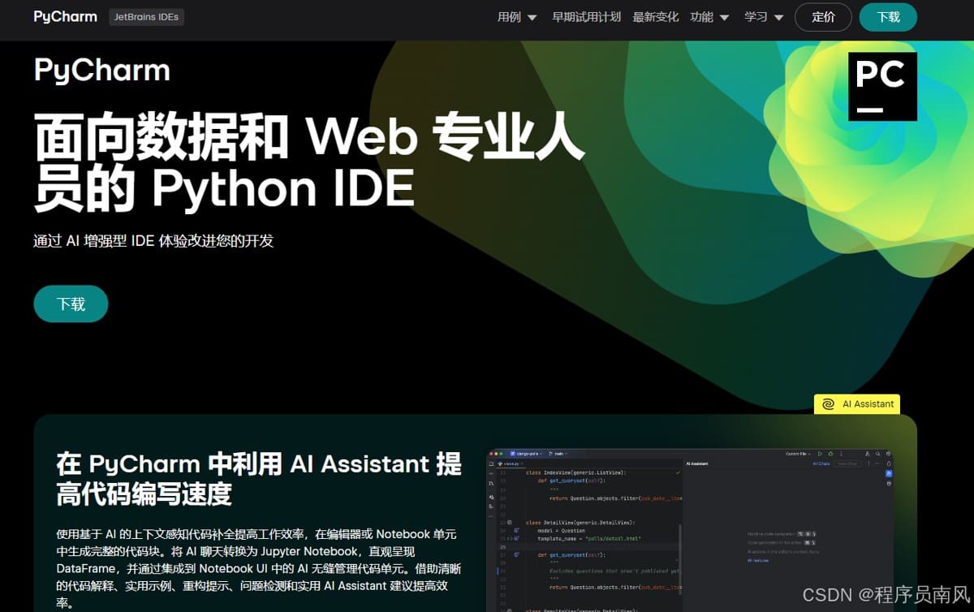The height and width of the screenshot is (612, 974).
Task: Click the large 下载 button under headline
Action: (71, 304)
